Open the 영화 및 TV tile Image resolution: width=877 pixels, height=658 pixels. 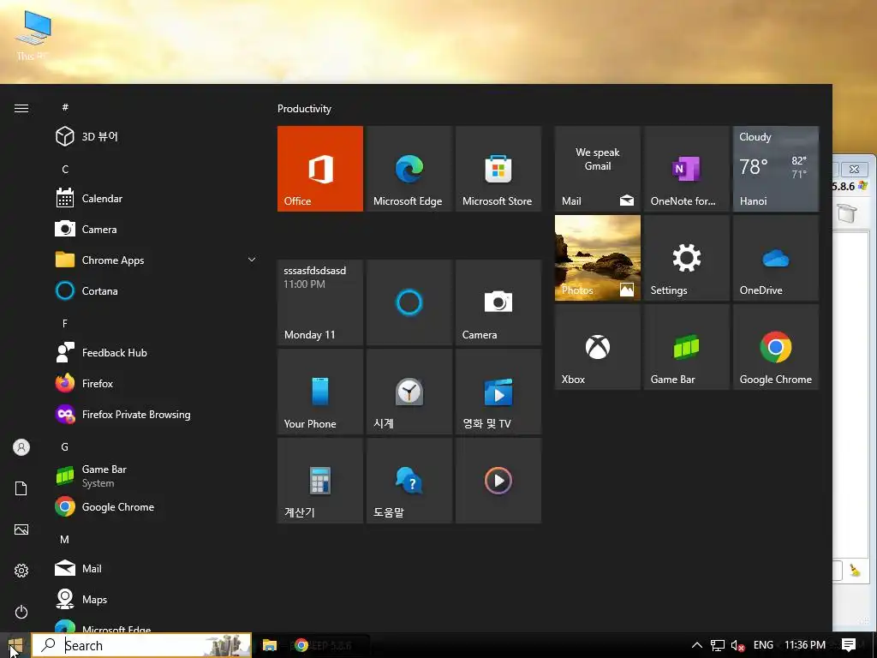pyautogui.click(x=498, y=391)
